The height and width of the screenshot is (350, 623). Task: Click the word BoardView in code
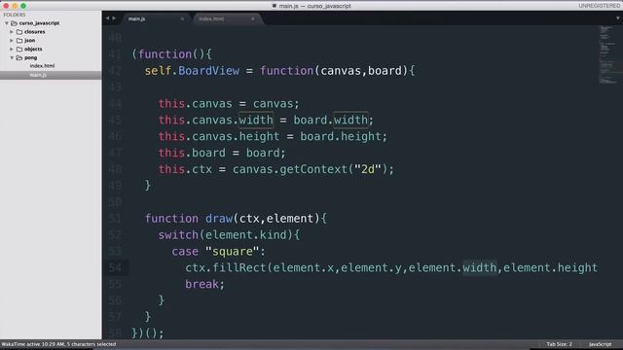click(208, 71)
